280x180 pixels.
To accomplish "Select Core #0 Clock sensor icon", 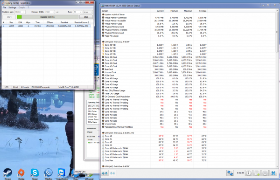I will [103, 57].
